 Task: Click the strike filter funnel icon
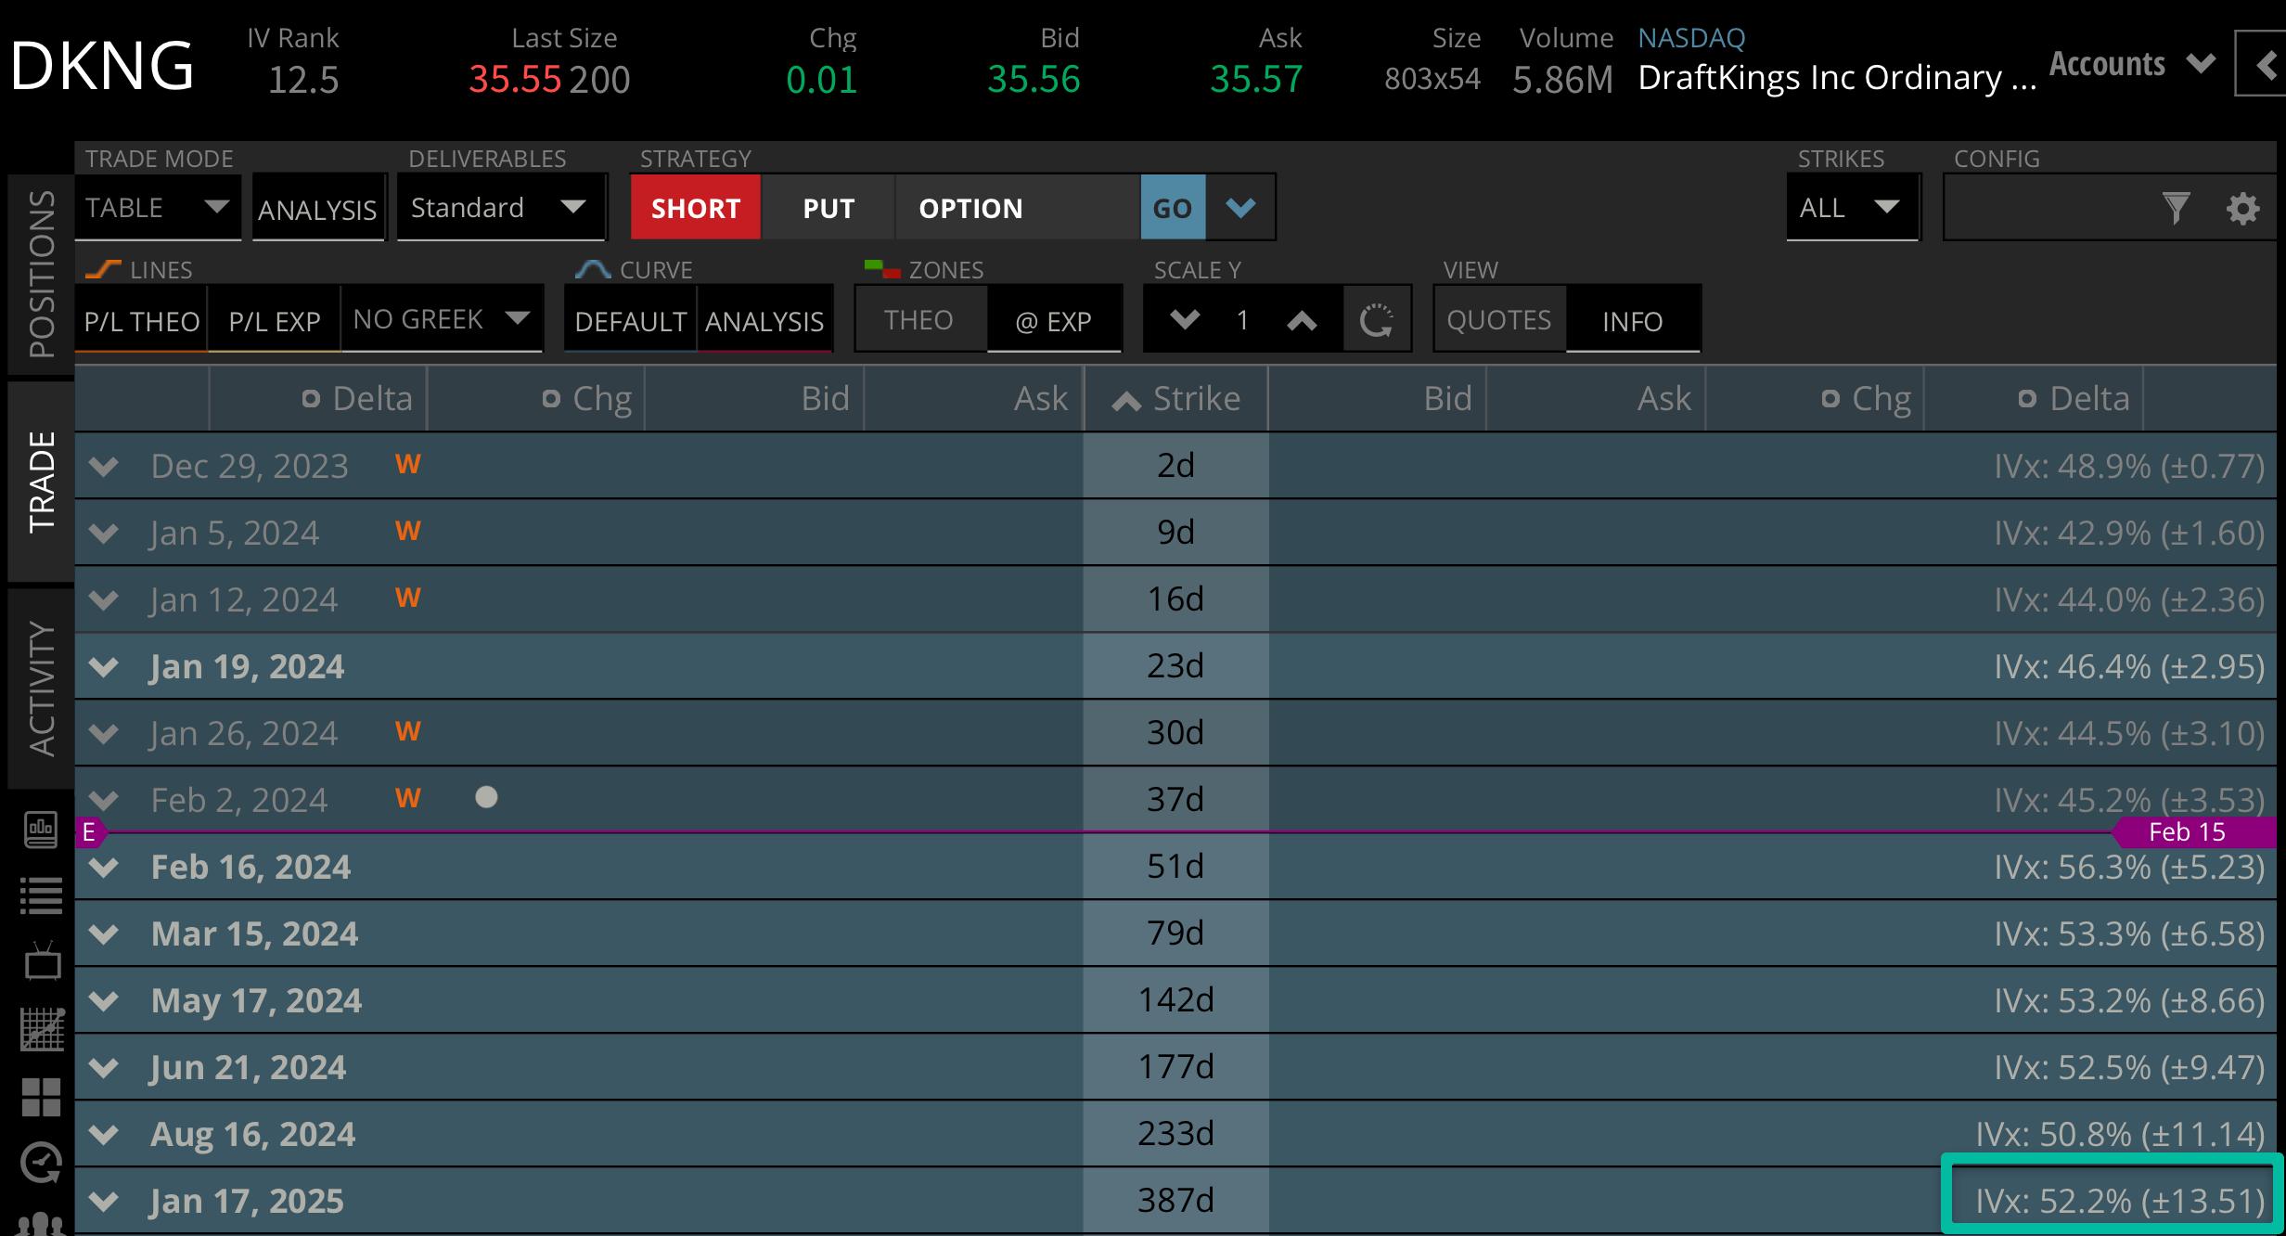pyautogui.click(x=2177, y=208)
